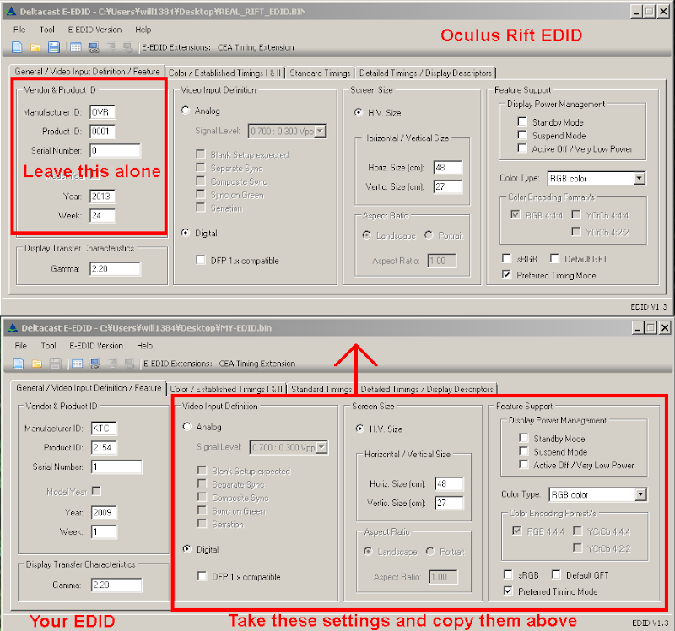Click Product ID field showing 0001

pos(102,132)
